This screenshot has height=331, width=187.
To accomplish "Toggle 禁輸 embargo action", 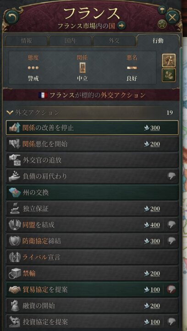I will 92,274.
